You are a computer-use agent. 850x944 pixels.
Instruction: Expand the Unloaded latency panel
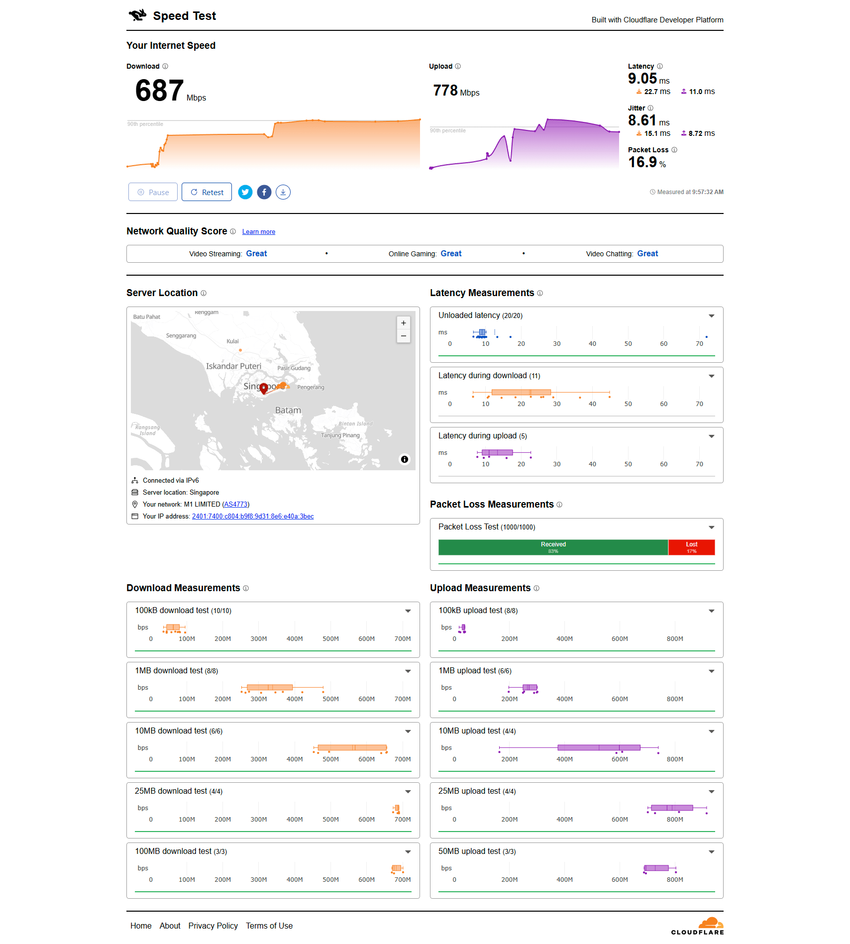point(712,316)
